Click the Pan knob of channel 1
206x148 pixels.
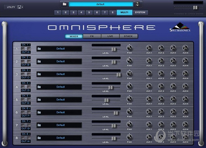coord(129,48)
